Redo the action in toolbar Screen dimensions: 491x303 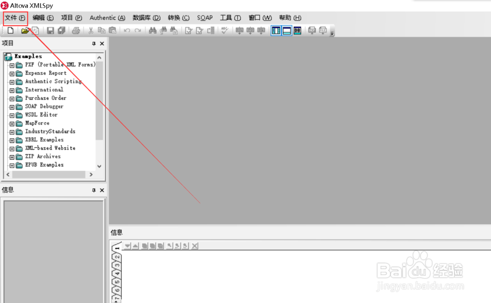click(x=138, y=30)
